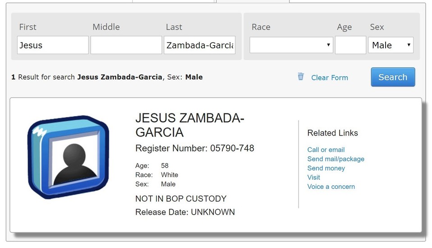Click the Age input field

350,45
